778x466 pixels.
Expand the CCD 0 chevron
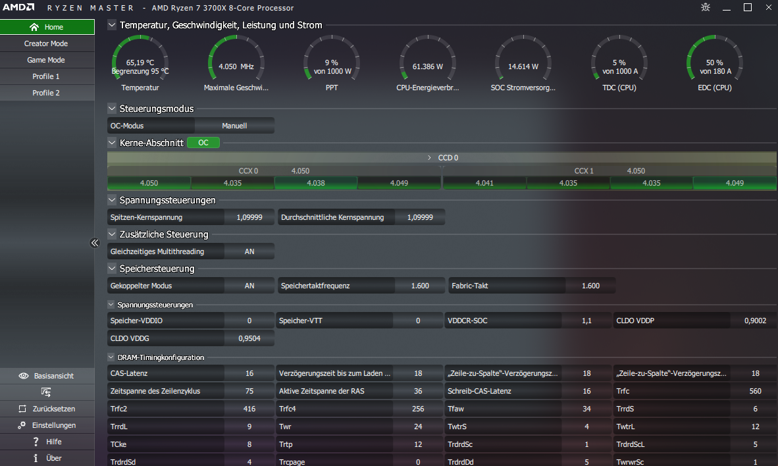point(429,158)
